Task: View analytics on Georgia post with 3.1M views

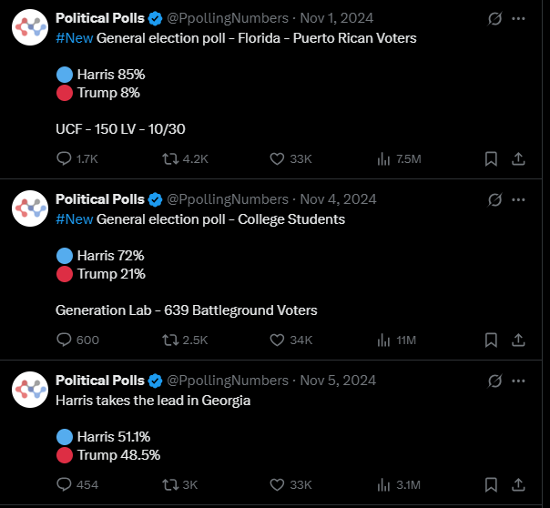Action: point(399,485)
